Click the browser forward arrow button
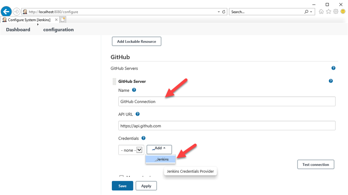Screen dimensions: 348x195 tap(17, 11)
